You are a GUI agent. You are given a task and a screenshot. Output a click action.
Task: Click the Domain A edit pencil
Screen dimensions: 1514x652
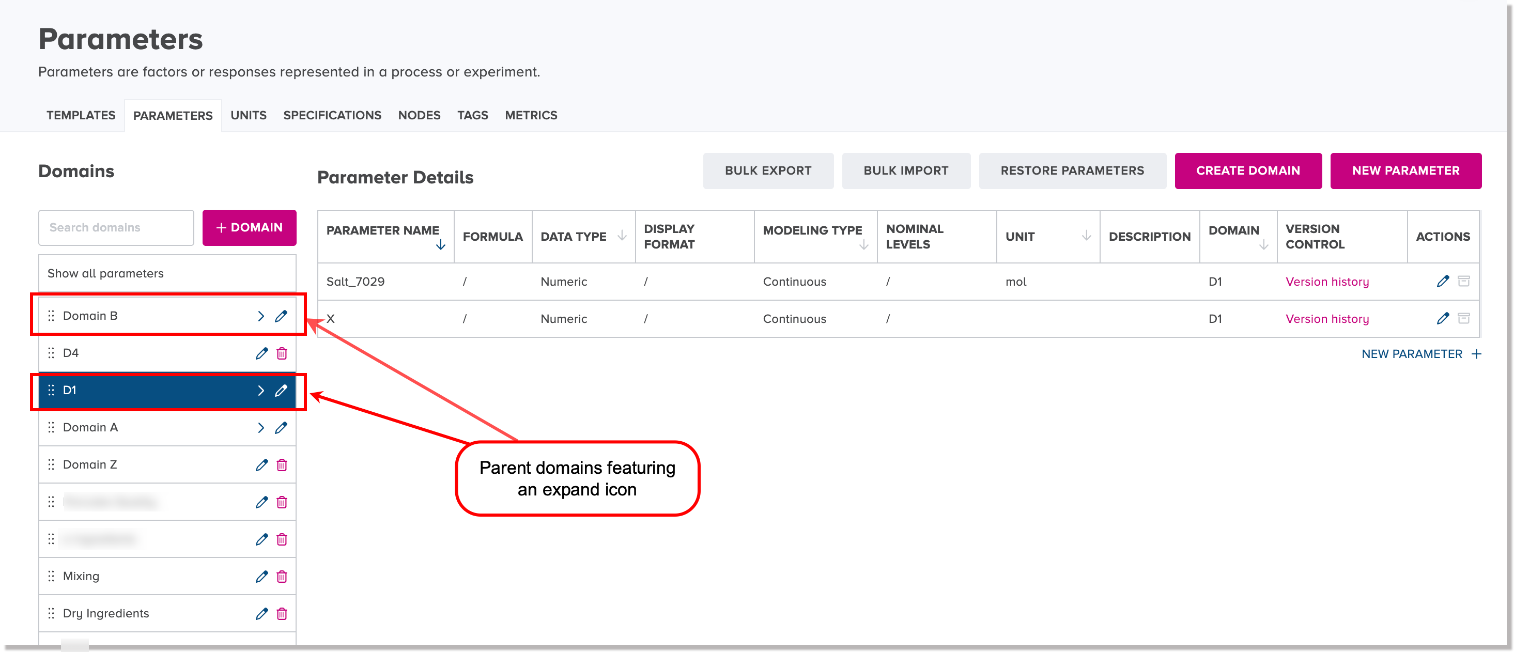click(281, 428)
